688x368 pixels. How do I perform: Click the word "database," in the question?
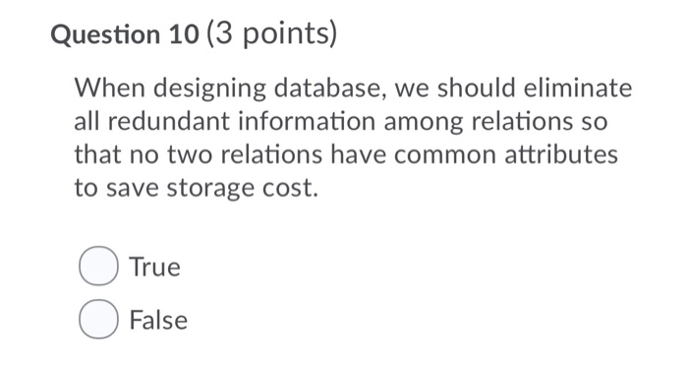click(x=330, y=89)
